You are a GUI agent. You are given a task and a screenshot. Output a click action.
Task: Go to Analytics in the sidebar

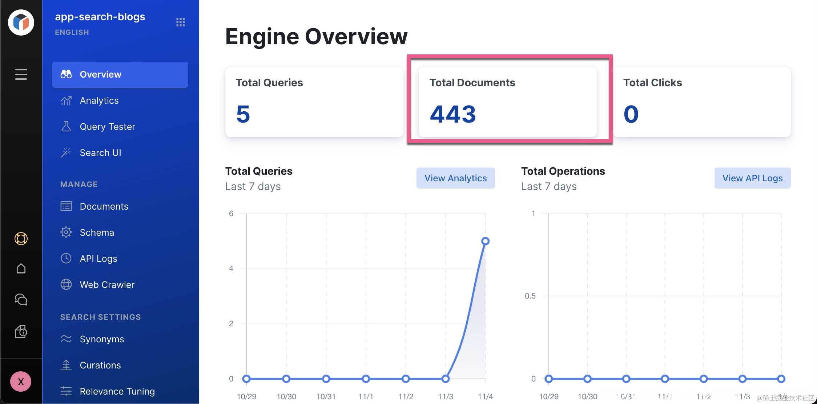click(x=99, y=100)
